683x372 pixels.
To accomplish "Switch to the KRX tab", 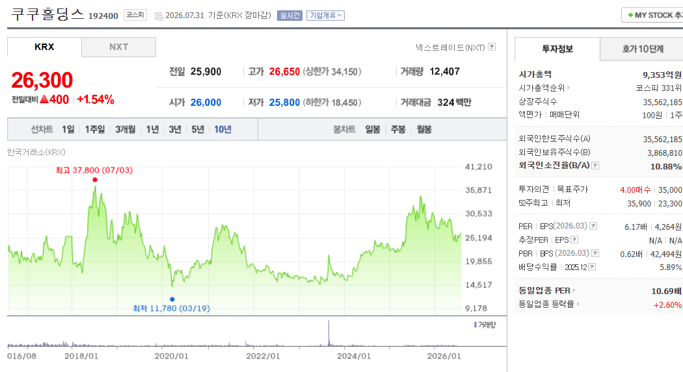I will [44, 47].
